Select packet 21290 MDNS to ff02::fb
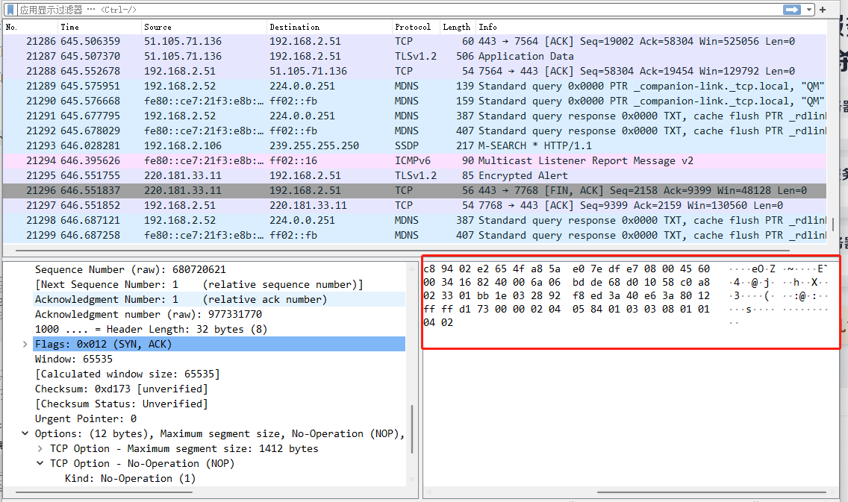This screenshot has width=848, height=502. coord(415,101)
